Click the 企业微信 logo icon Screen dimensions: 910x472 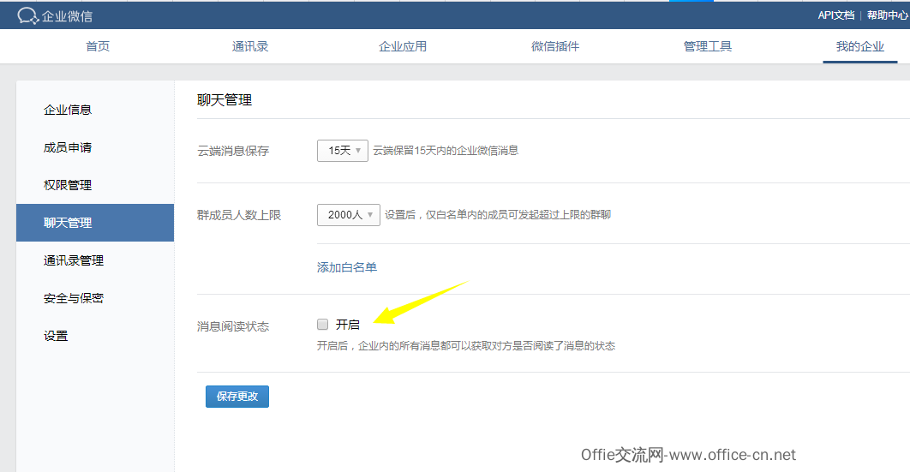[x=27, y=15]
